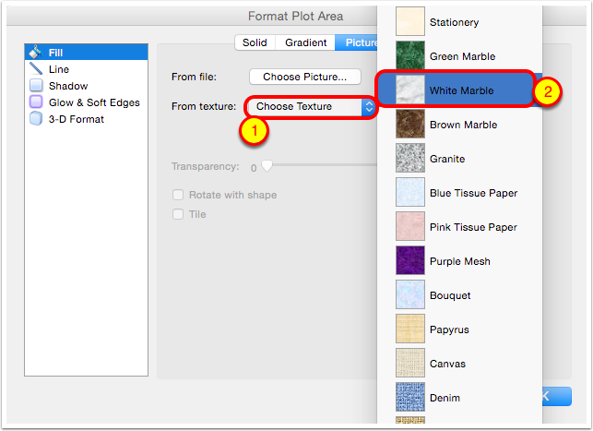Screen dimensions: 593x431
Task: Toggle the Tile checkbox
Action: click(179, 214)
